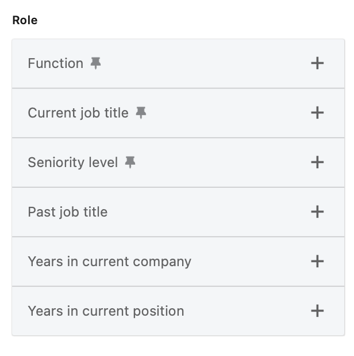Click the pin icon beside Function
This screenshot has height=356, width=354.
(95, 63)
